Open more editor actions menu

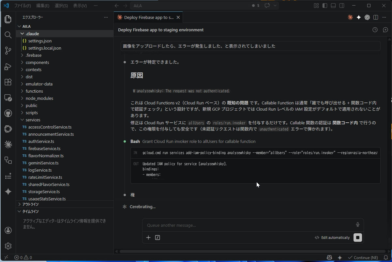coord(384,17)
